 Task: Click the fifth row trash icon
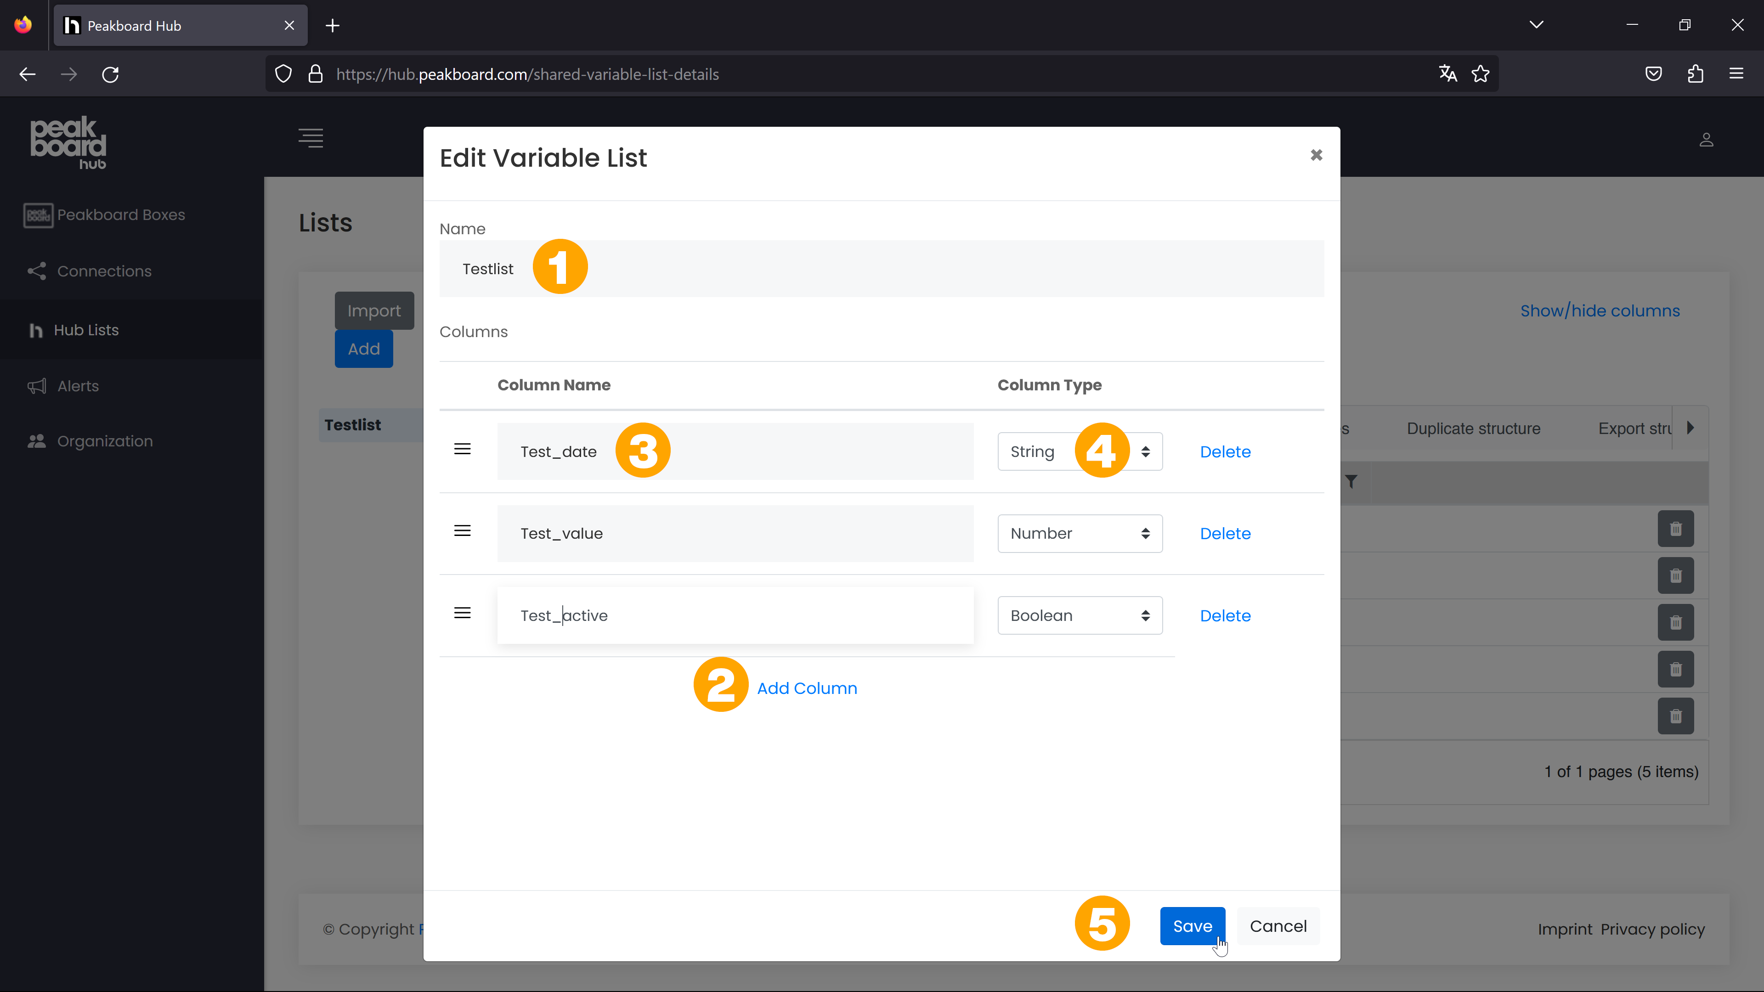pos(1675,716)
